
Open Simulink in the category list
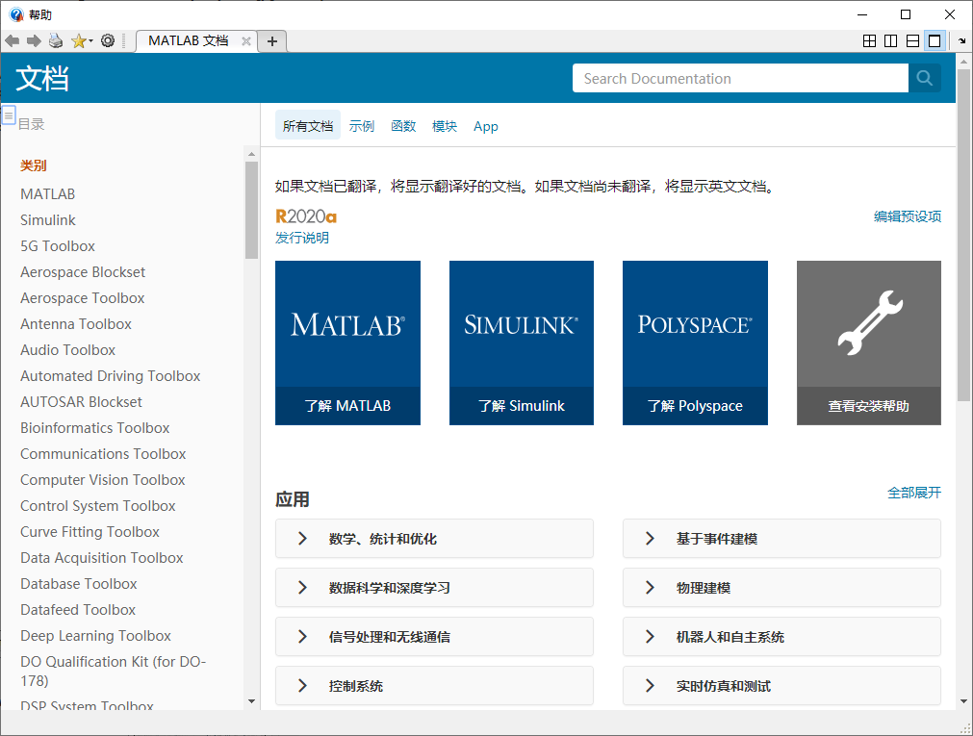tap(48, 220)
